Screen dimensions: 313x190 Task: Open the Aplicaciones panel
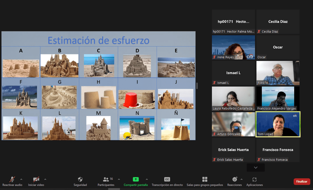point(254,179)
